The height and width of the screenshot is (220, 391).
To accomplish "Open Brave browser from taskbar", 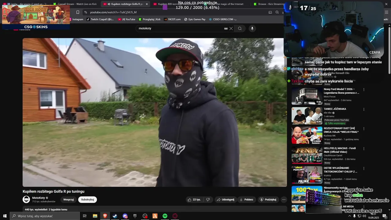I will tap(105, 216).
